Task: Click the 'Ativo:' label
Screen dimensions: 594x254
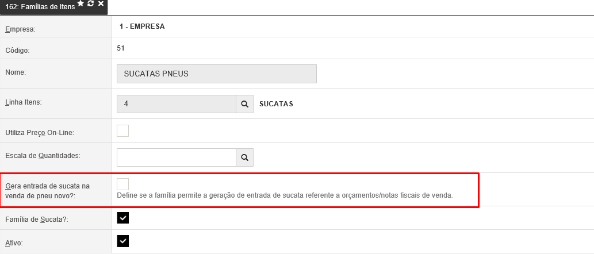Action: (14, 243)
